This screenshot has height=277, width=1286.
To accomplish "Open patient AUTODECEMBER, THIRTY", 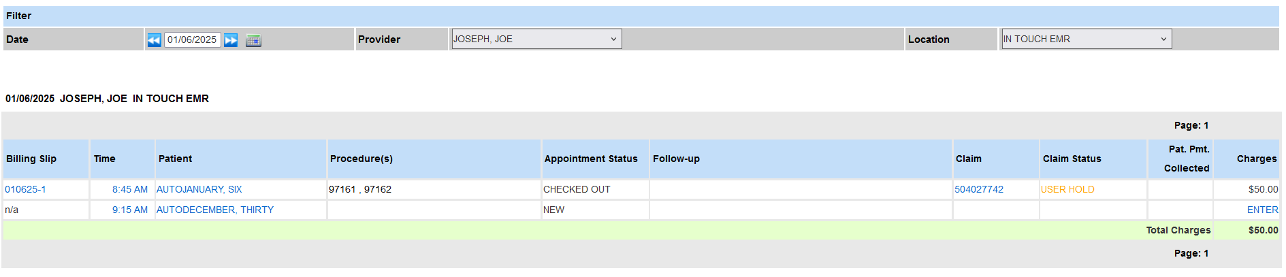I will click(215, 210).
